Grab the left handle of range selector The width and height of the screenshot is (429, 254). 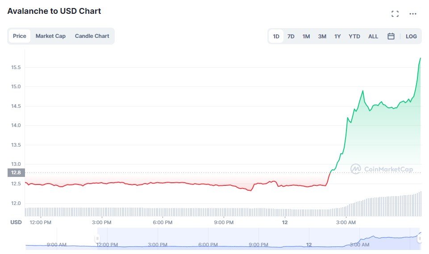coord(97,238)
